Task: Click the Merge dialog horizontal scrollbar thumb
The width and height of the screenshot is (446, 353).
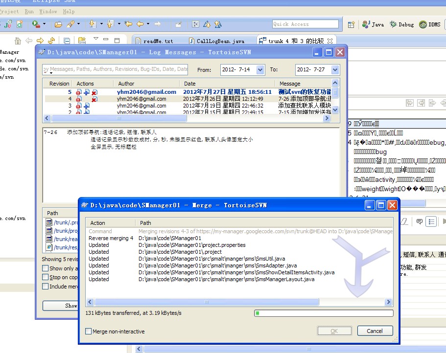Action: (207, 302)
